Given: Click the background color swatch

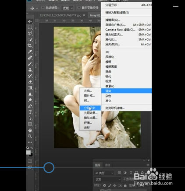Looking at the screenshot, I should (32, 155).
